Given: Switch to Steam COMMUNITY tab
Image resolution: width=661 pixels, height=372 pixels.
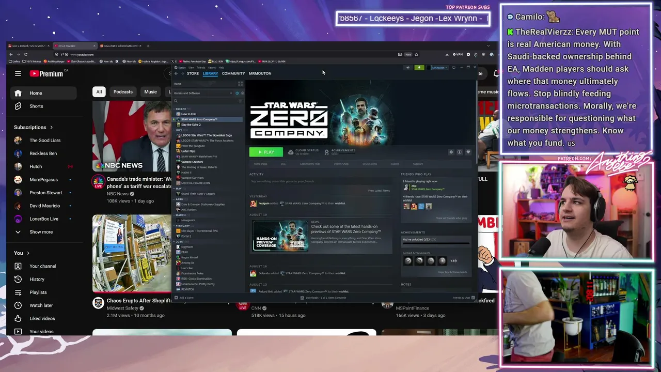Looking at the screenshot, I should click(233, 73).
